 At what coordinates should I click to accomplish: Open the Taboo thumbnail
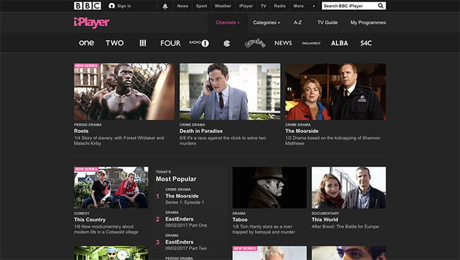point(270,188)
